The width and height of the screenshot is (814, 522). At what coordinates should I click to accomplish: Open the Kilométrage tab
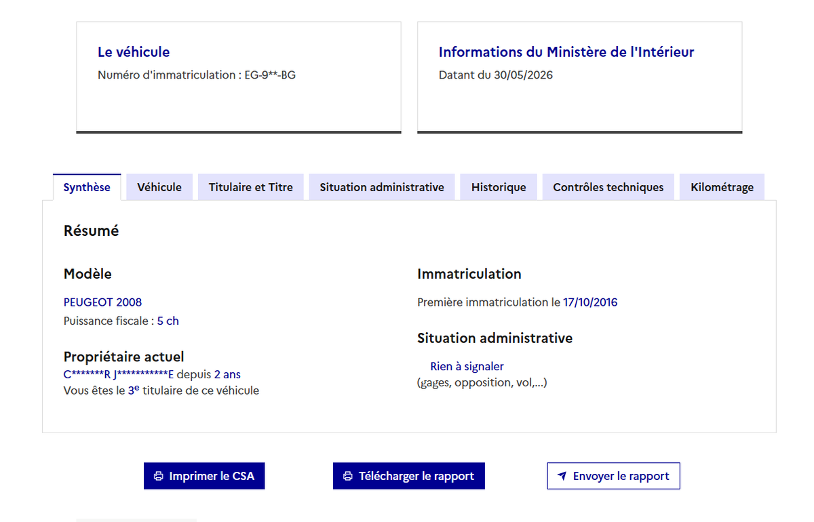pos(722,187)
